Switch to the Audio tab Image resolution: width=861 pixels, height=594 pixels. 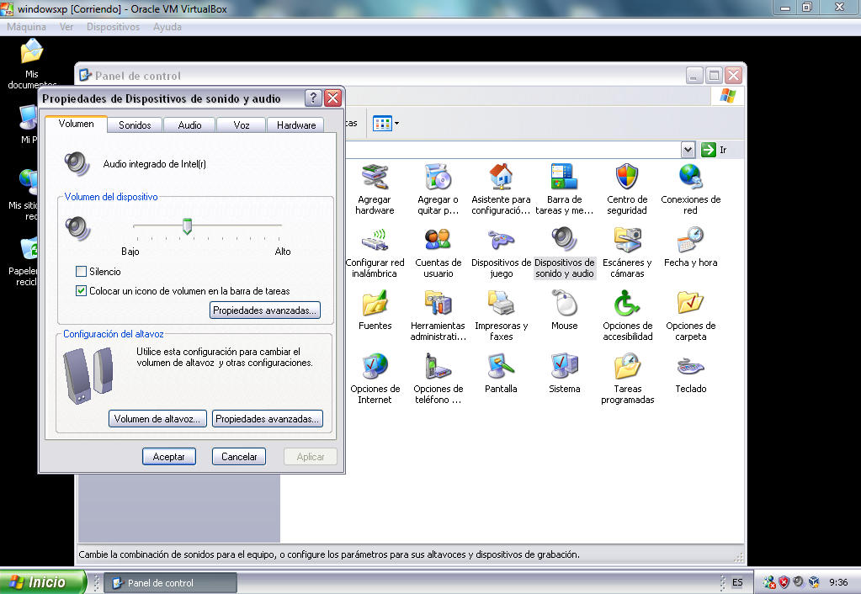(x=189, y=125)
